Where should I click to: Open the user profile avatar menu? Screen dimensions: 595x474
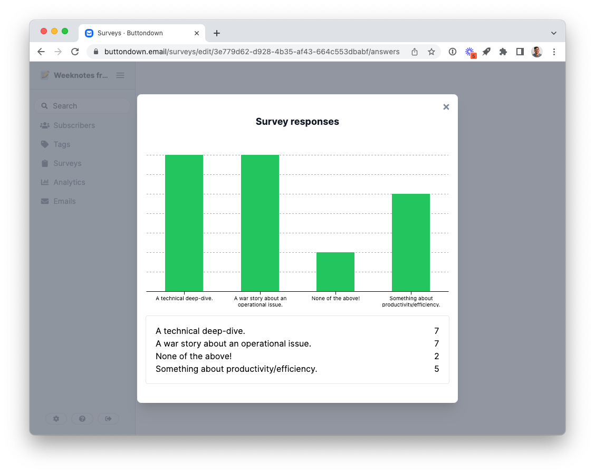coord(536,52)
